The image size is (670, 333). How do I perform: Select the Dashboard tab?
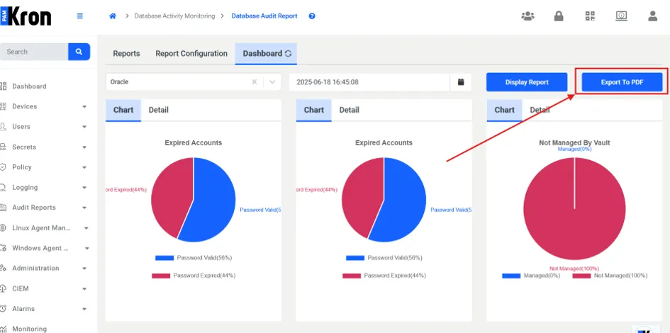[x=266, y=54]
